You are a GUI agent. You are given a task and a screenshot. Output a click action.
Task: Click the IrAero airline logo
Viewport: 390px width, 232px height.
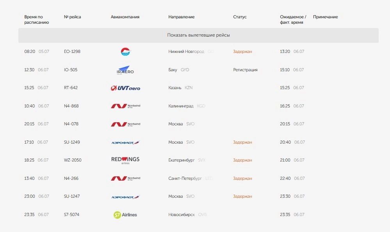(x=125, y=70)
